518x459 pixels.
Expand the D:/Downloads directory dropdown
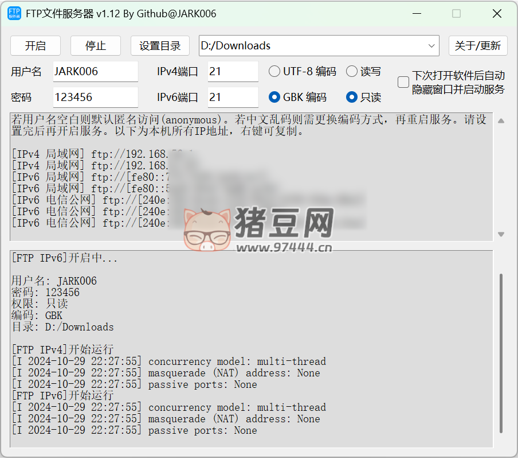click(x=431, y=46)
